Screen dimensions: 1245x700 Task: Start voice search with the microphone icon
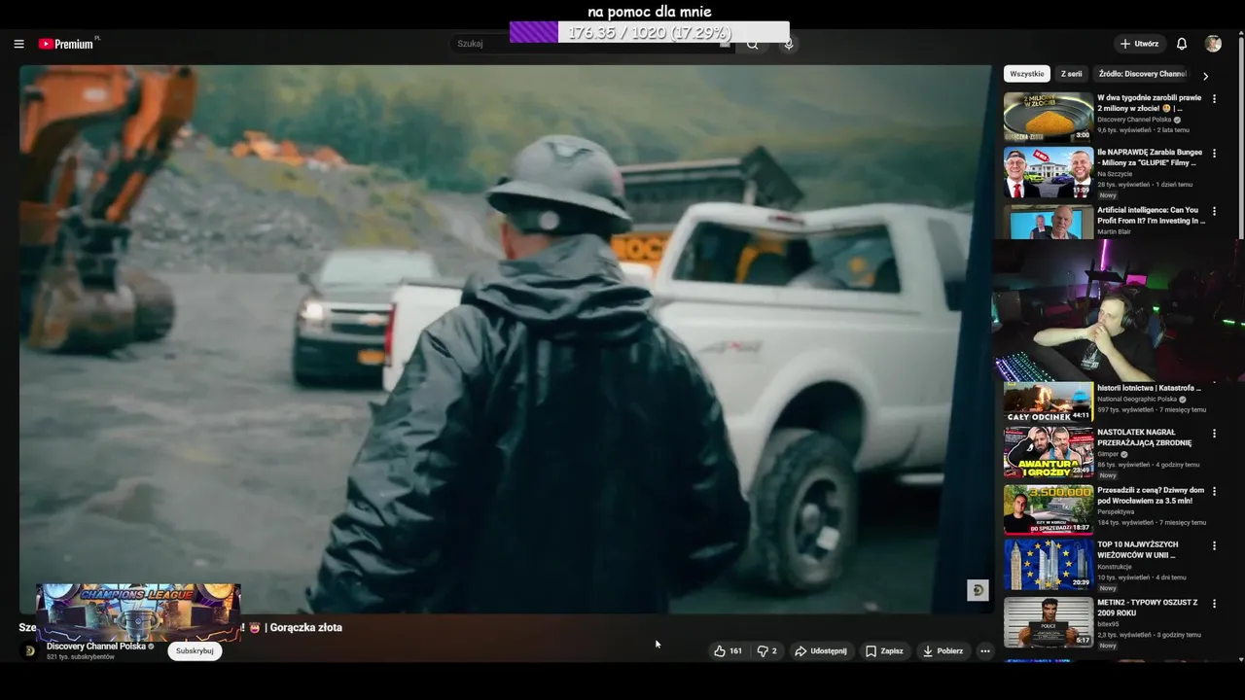(x=789, y=44)
